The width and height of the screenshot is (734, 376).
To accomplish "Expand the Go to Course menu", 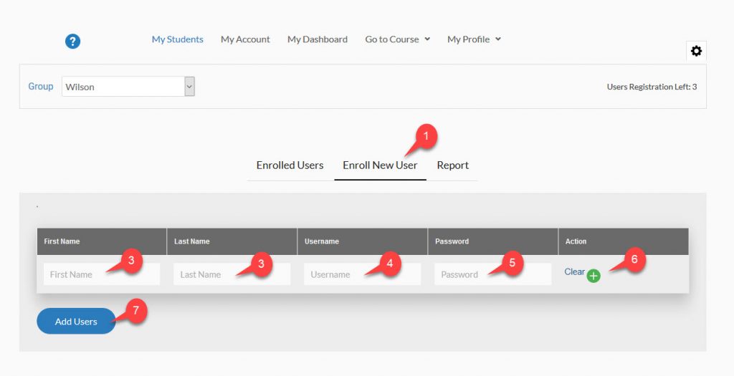I will (397, 39).
